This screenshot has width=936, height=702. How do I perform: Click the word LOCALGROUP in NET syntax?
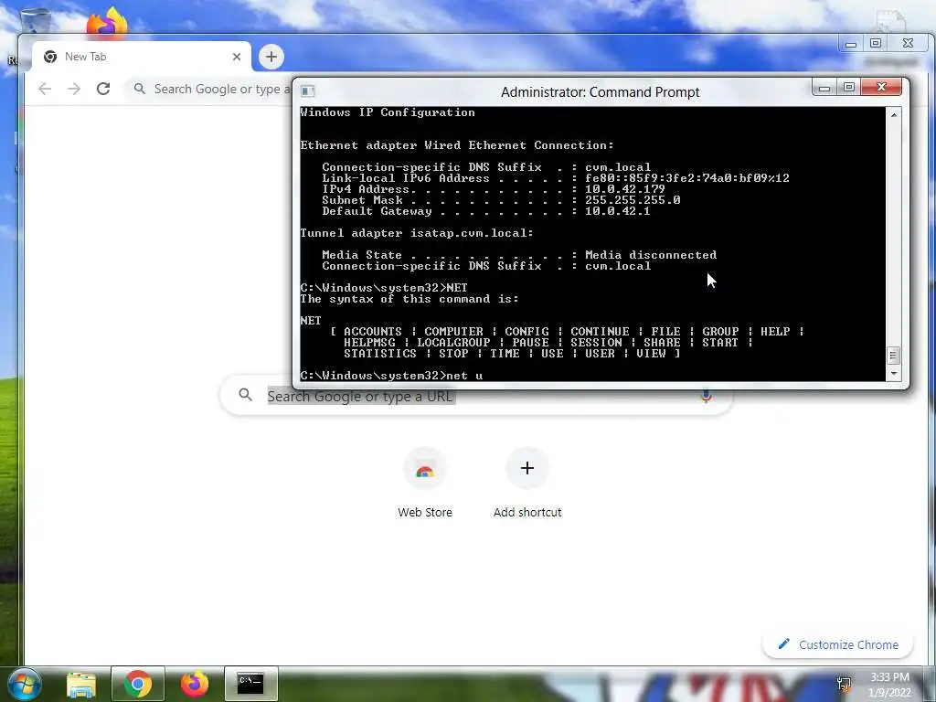click(x=453, y=343)
